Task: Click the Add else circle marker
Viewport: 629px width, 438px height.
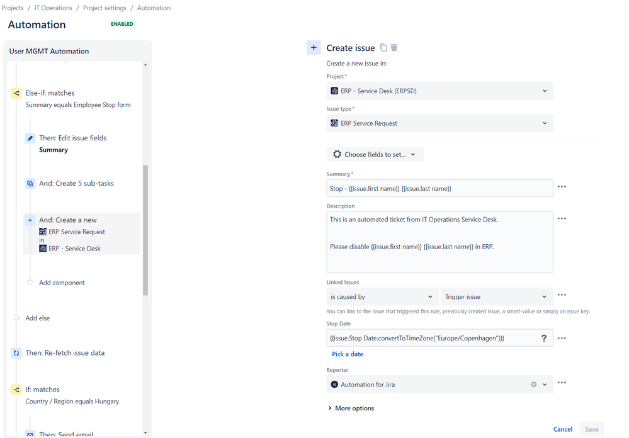Action: pyautogui.click(x=16, y=318)
